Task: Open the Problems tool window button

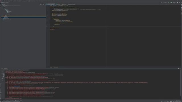Action: (12, 100)
